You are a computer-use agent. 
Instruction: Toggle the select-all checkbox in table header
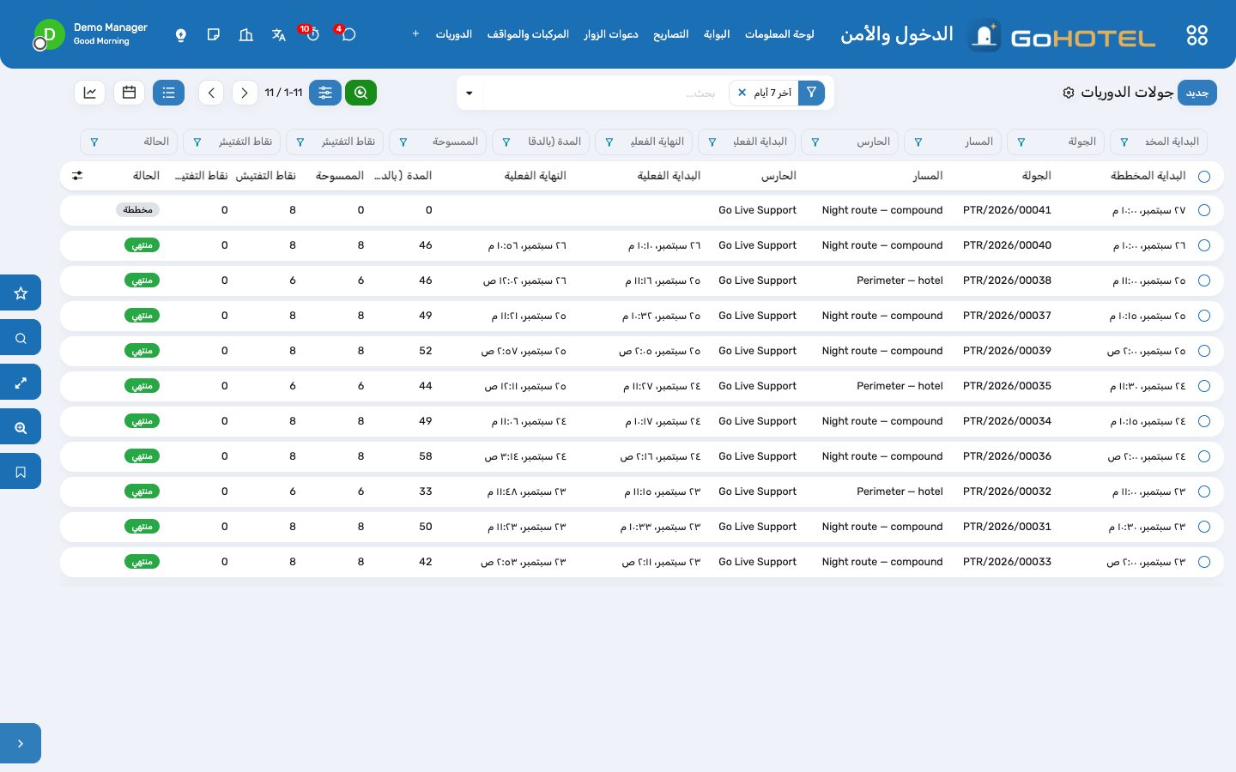[1204, 177]
